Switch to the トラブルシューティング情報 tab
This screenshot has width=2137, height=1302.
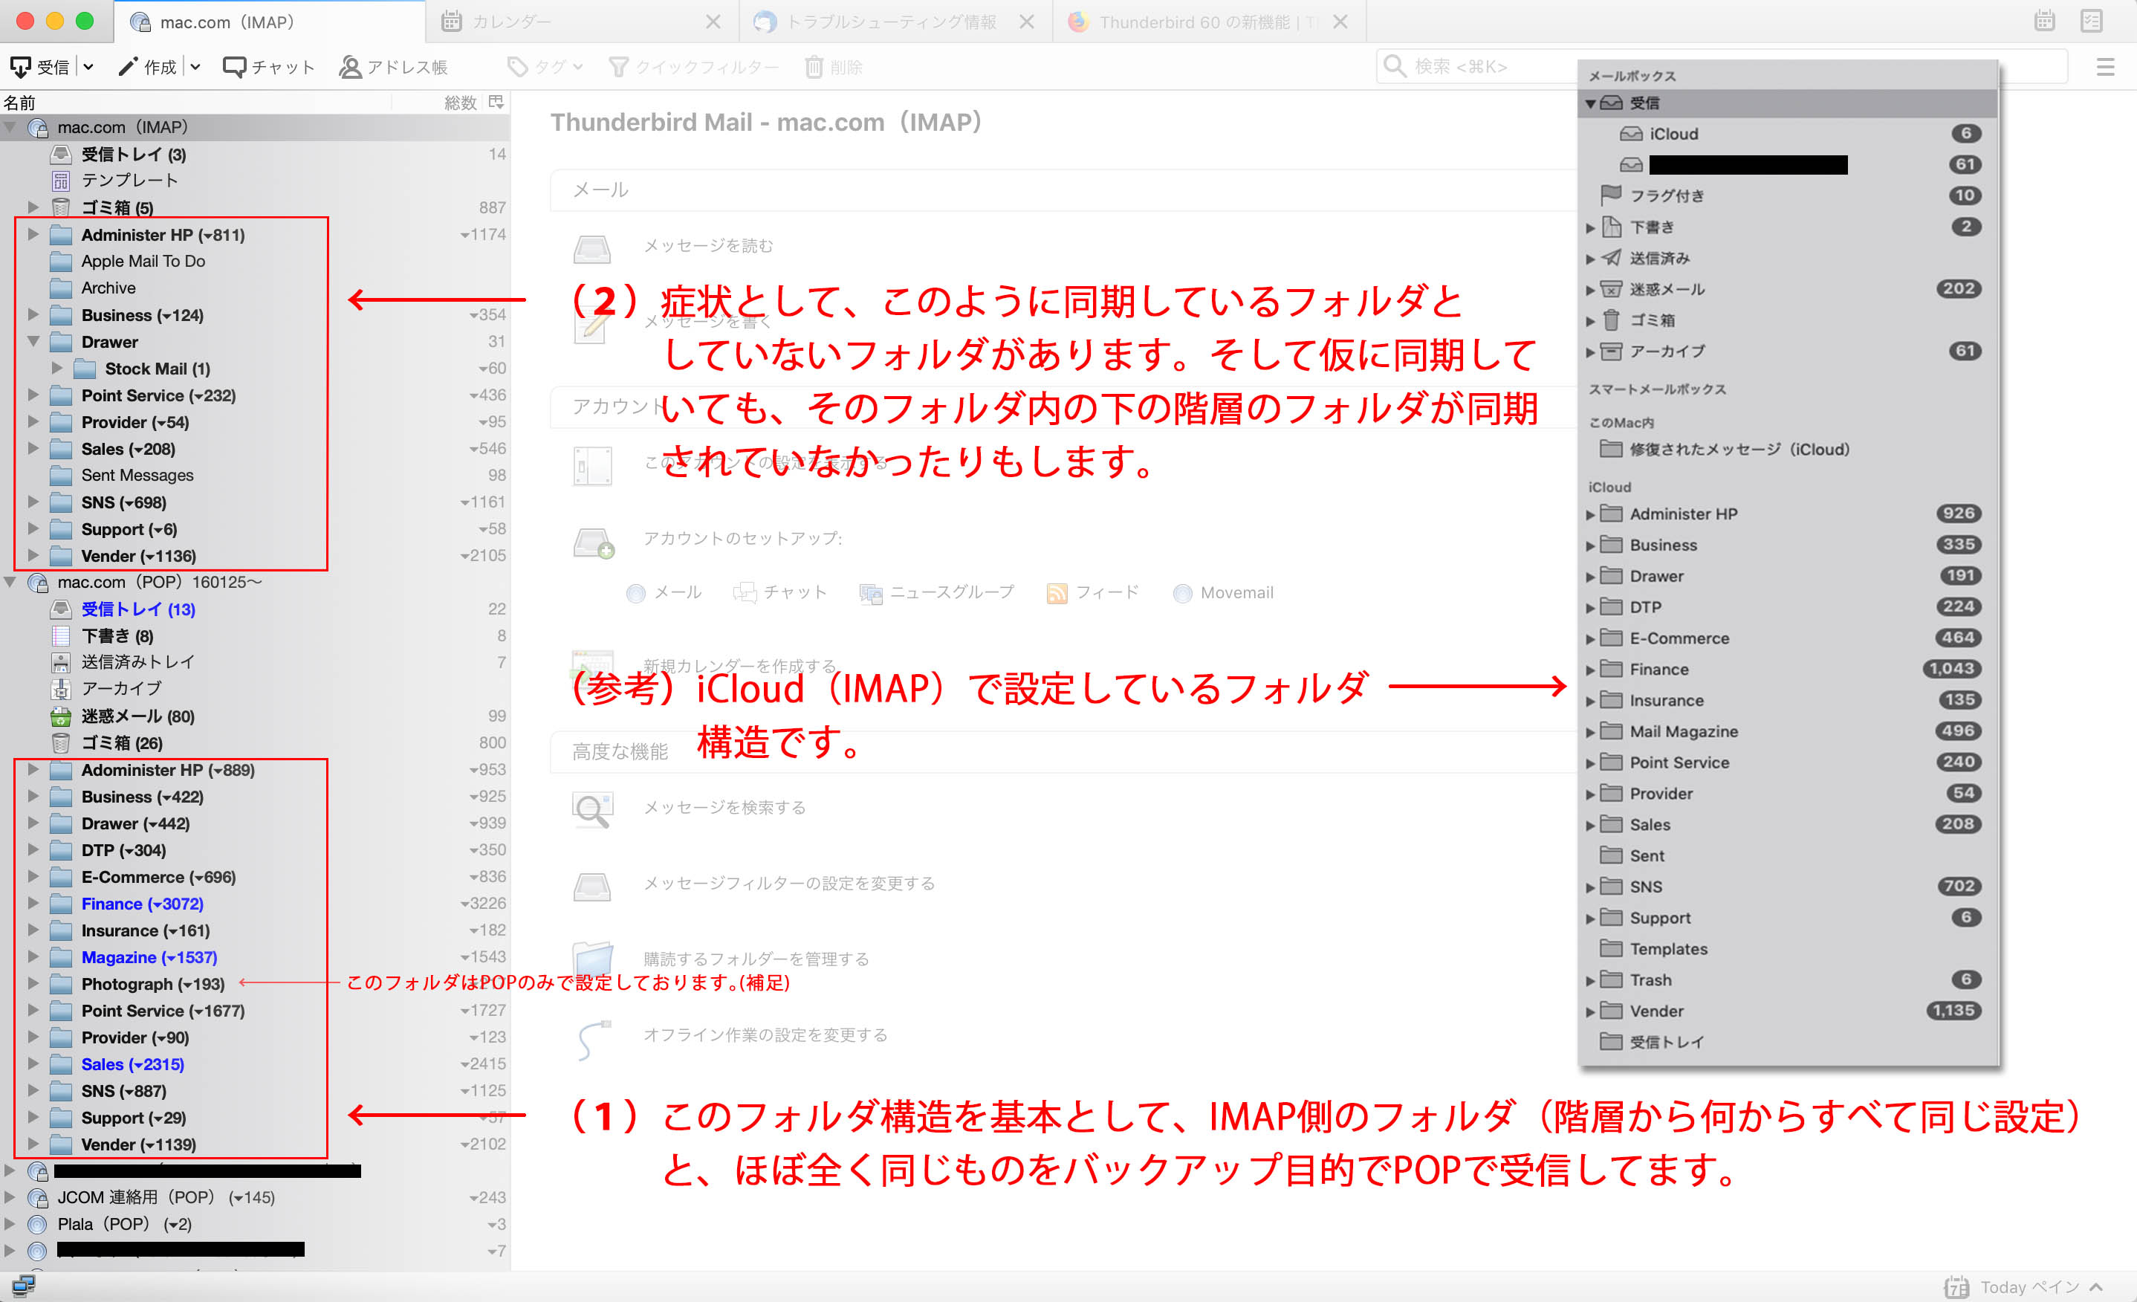point(890,22)
